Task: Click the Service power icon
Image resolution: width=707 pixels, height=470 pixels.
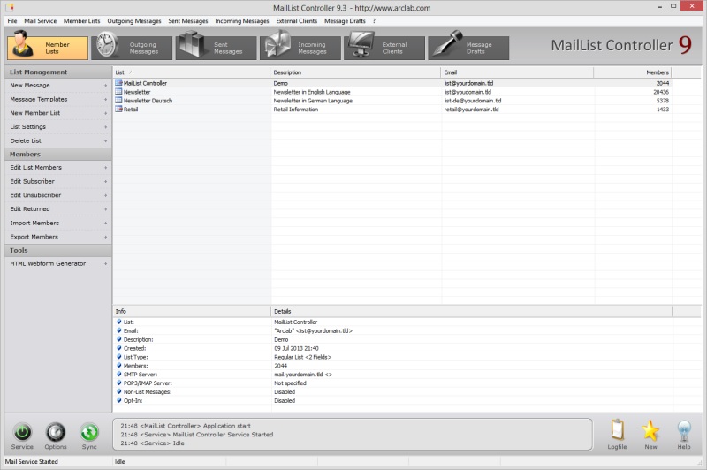Action: point(22,432)
